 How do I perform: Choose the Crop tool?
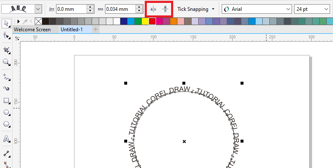click(x=7, y=50)
